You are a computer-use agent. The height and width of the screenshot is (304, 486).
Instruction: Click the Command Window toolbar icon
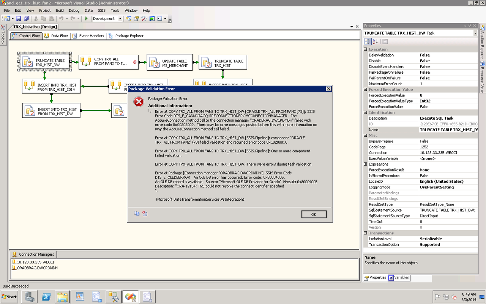coord(160,19)
